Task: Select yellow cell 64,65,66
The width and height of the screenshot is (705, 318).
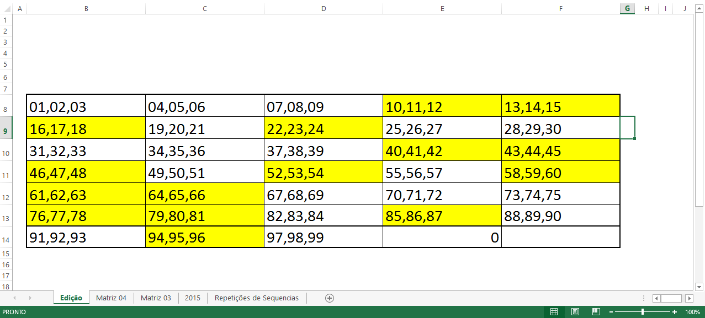Action: 205,194
